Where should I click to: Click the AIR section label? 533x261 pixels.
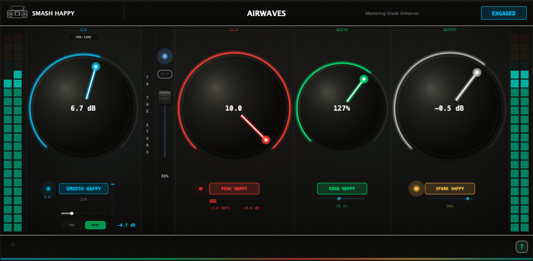[x=84, y=30]
